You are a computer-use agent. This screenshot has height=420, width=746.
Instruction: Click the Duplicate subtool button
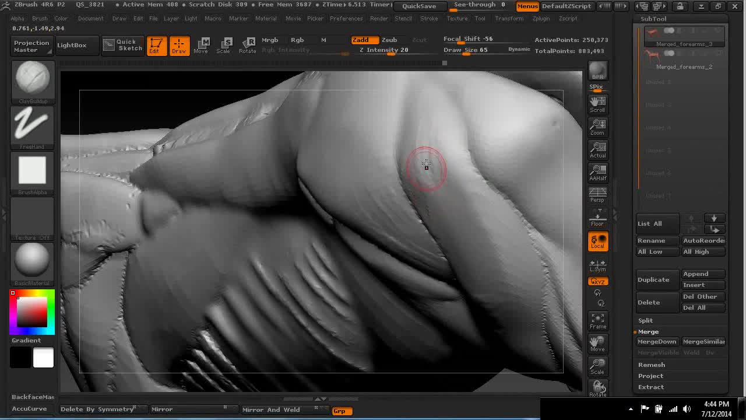tap(658, 279)
